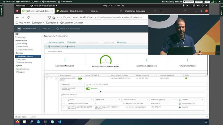Click the Refresh button in Network Extension

click(72, 42)
